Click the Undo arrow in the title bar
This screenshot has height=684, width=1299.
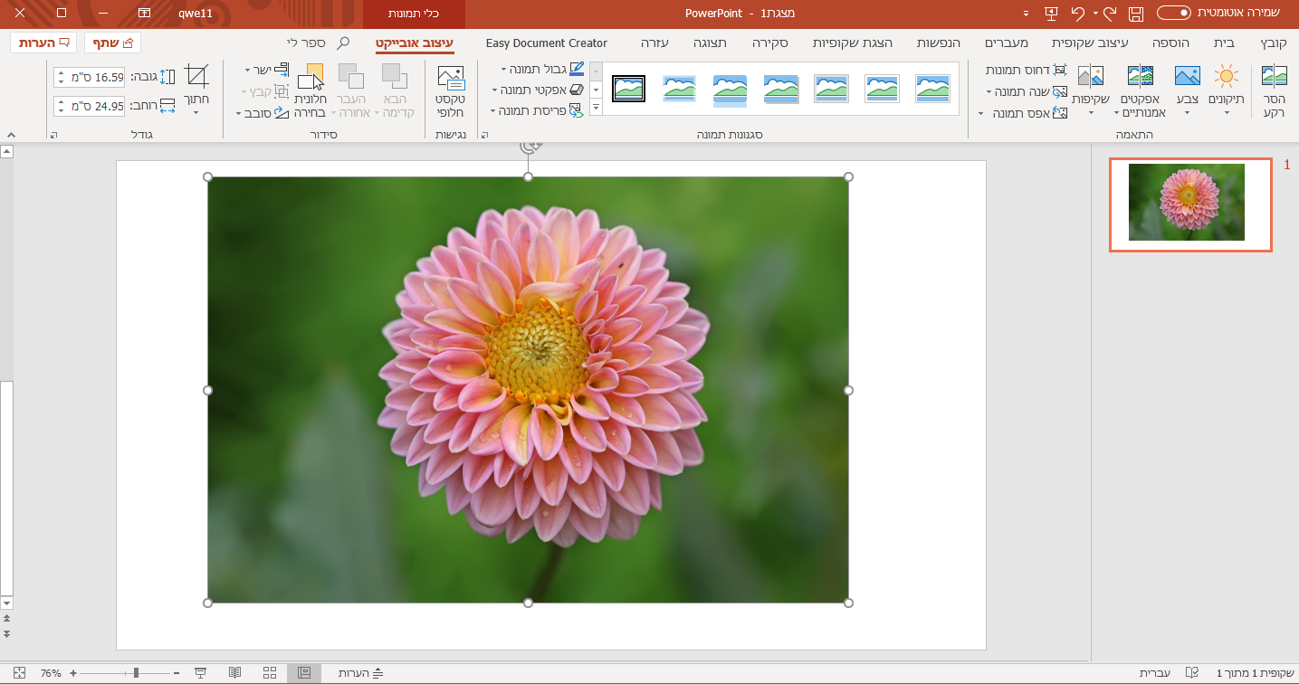1110,14
